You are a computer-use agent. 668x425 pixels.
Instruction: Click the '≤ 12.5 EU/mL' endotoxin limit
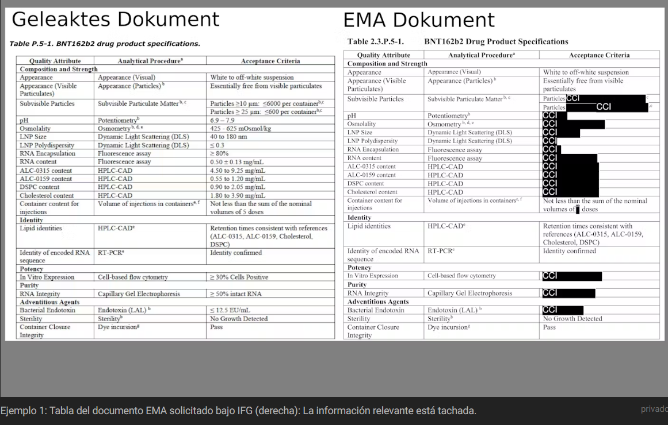(230, 310)
